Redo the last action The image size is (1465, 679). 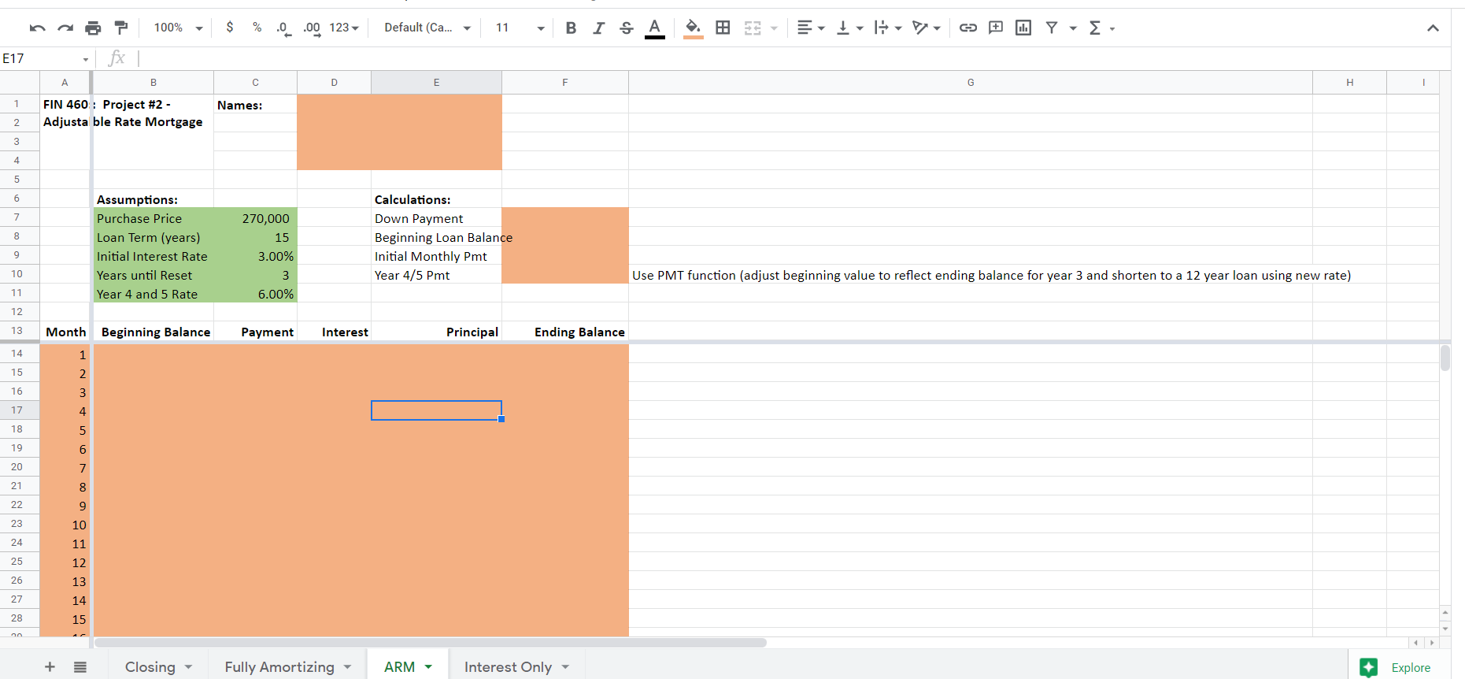point(65,28)
